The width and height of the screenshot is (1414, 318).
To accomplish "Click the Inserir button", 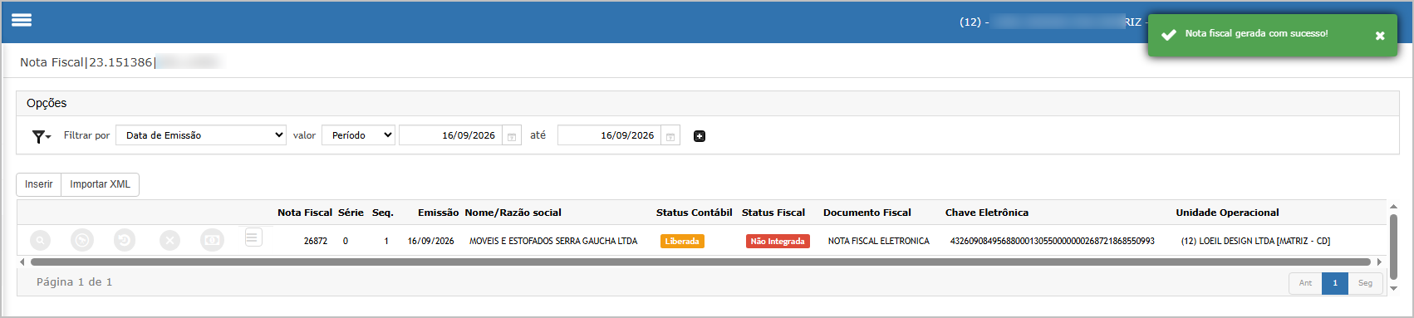I will [x=39, y=184].
